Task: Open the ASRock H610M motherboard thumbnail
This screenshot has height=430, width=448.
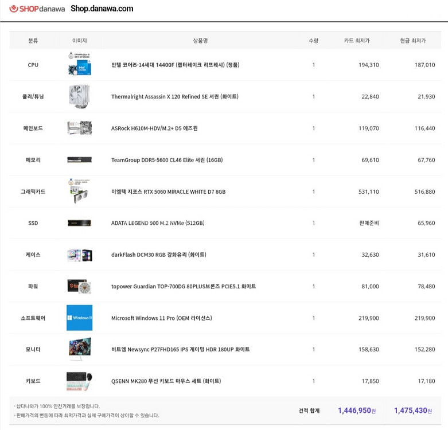Action: [x=79, y=128]
